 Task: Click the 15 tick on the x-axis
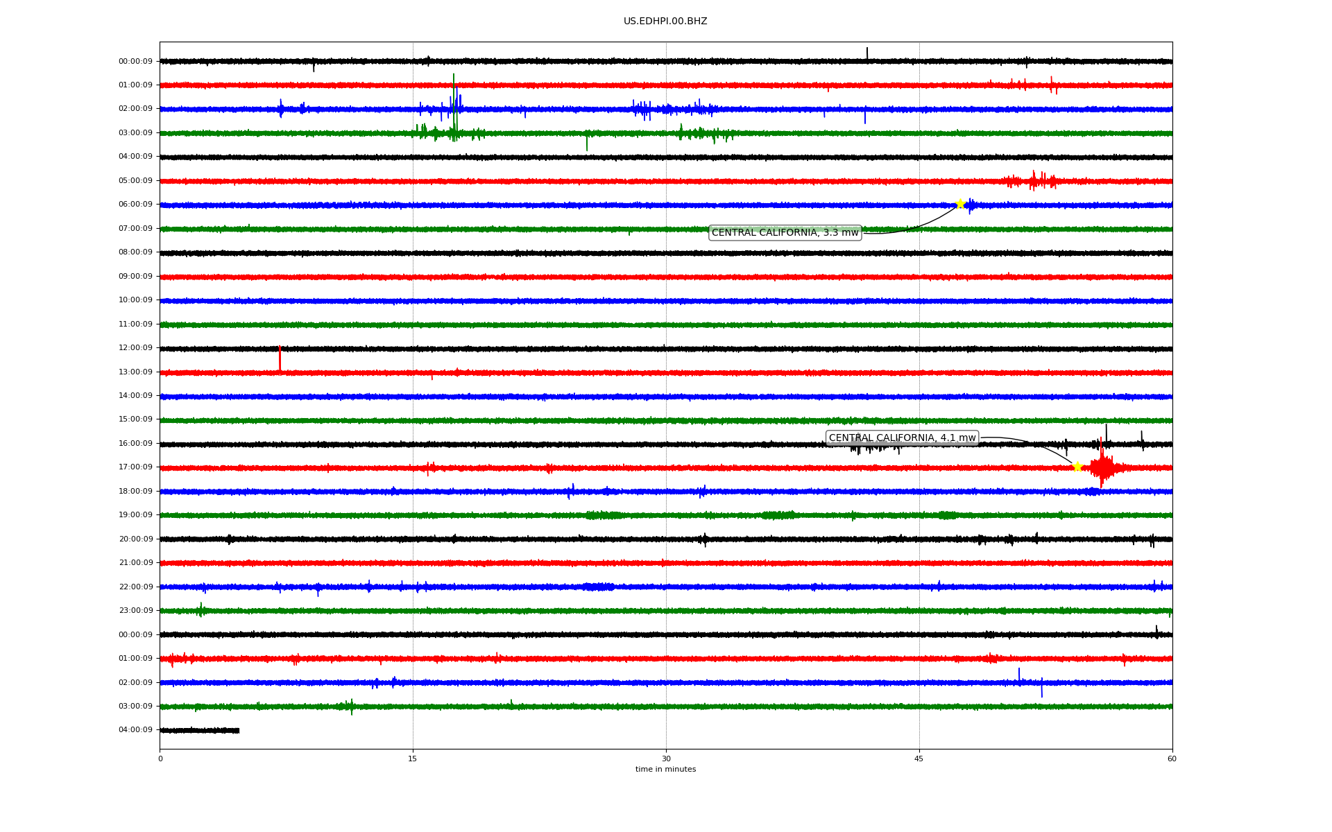(413, 759)
